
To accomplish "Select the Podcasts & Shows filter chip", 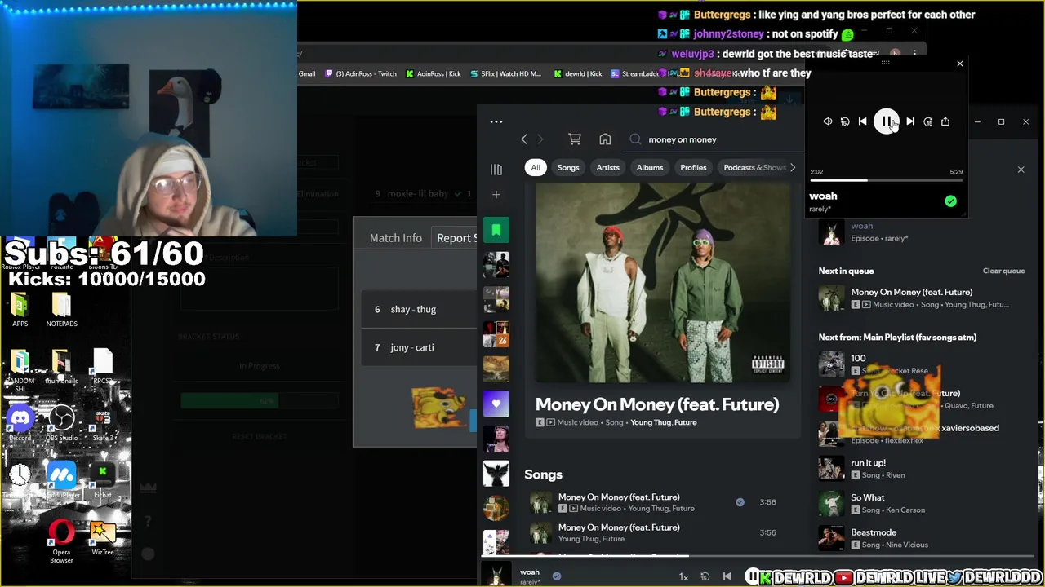I will pos(754,167).
